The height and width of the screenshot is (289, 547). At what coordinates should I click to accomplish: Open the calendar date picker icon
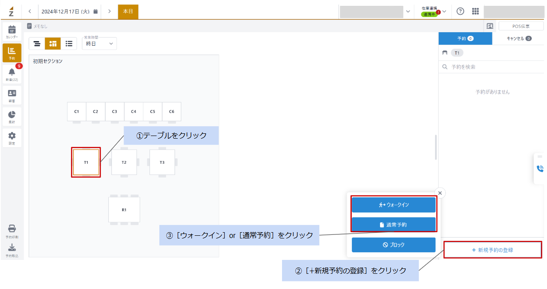(x=95, y=12)
